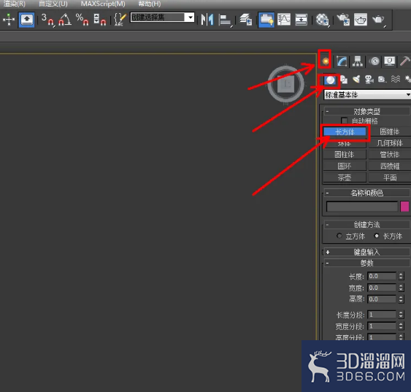The width and height of the screenshot is (411, 392).
Task: Toggle the Keyboard Shortcut Override icon
Action: pos(26,20)
